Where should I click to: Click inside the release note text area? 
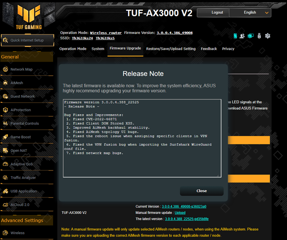[142, 138]
